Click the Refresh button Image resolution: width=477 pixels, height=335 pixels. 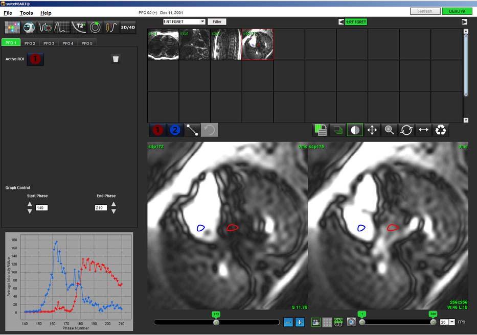click(425, 11)
